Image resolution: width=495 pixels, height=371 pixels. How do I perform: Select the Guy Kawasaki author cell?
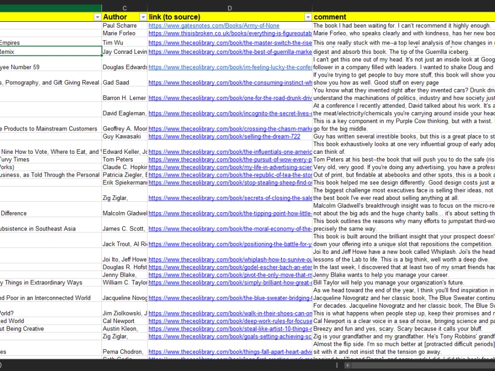tap(124, 137)
